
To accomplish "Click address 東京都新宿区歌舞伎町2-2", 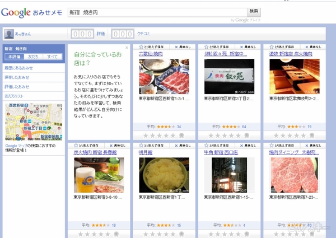I will coord(294,99).
